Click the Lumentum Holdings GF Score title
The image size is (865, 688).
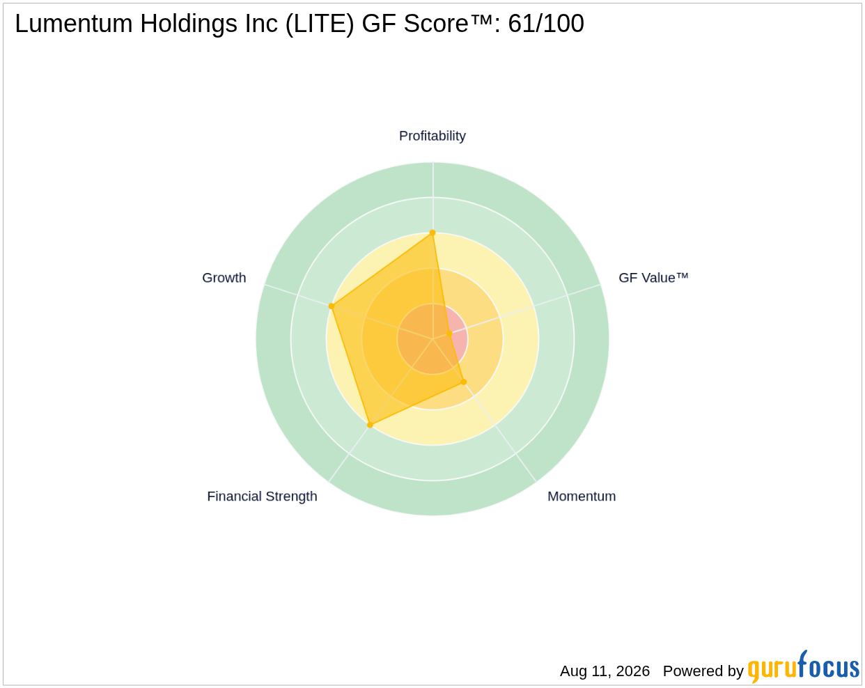click(299, 24)
